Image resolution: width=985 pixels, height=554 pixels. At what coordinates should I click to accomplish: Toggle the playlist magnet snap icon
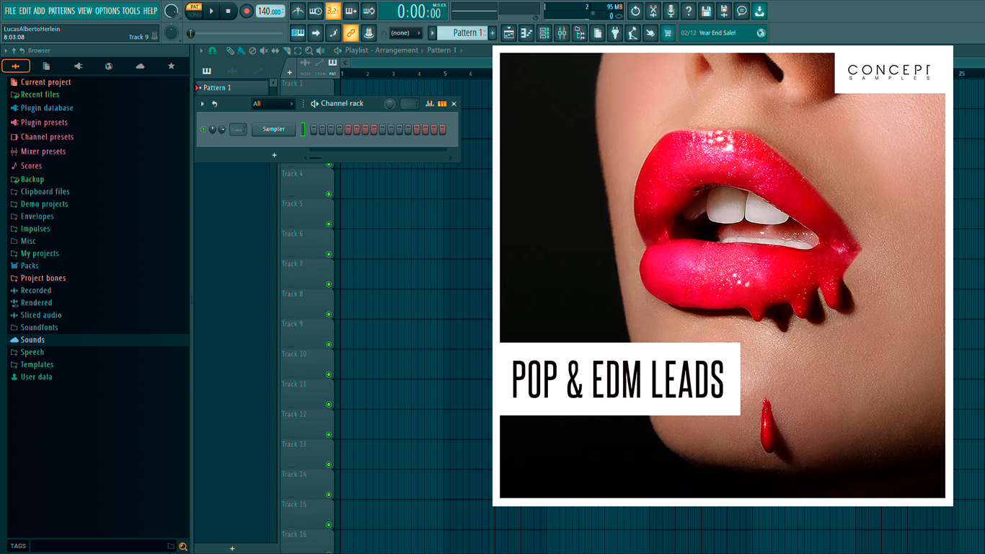click(212, 50)
